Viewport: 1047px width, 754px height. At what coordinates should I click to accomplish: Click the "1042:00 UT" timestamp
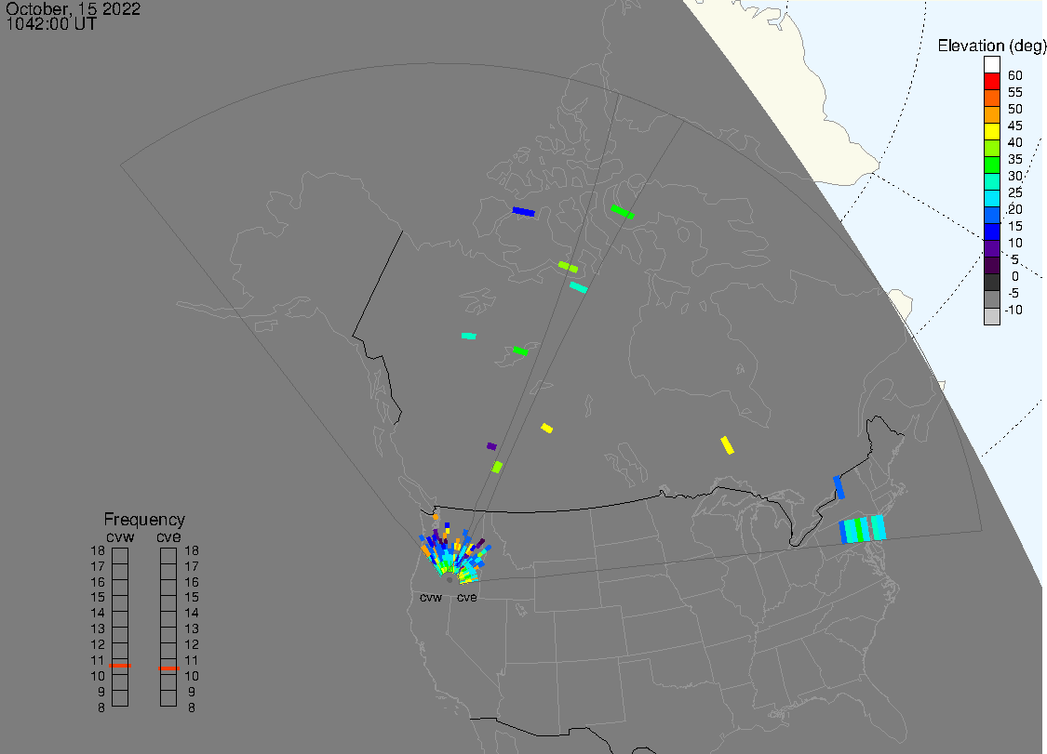click(x=50, y=25)
